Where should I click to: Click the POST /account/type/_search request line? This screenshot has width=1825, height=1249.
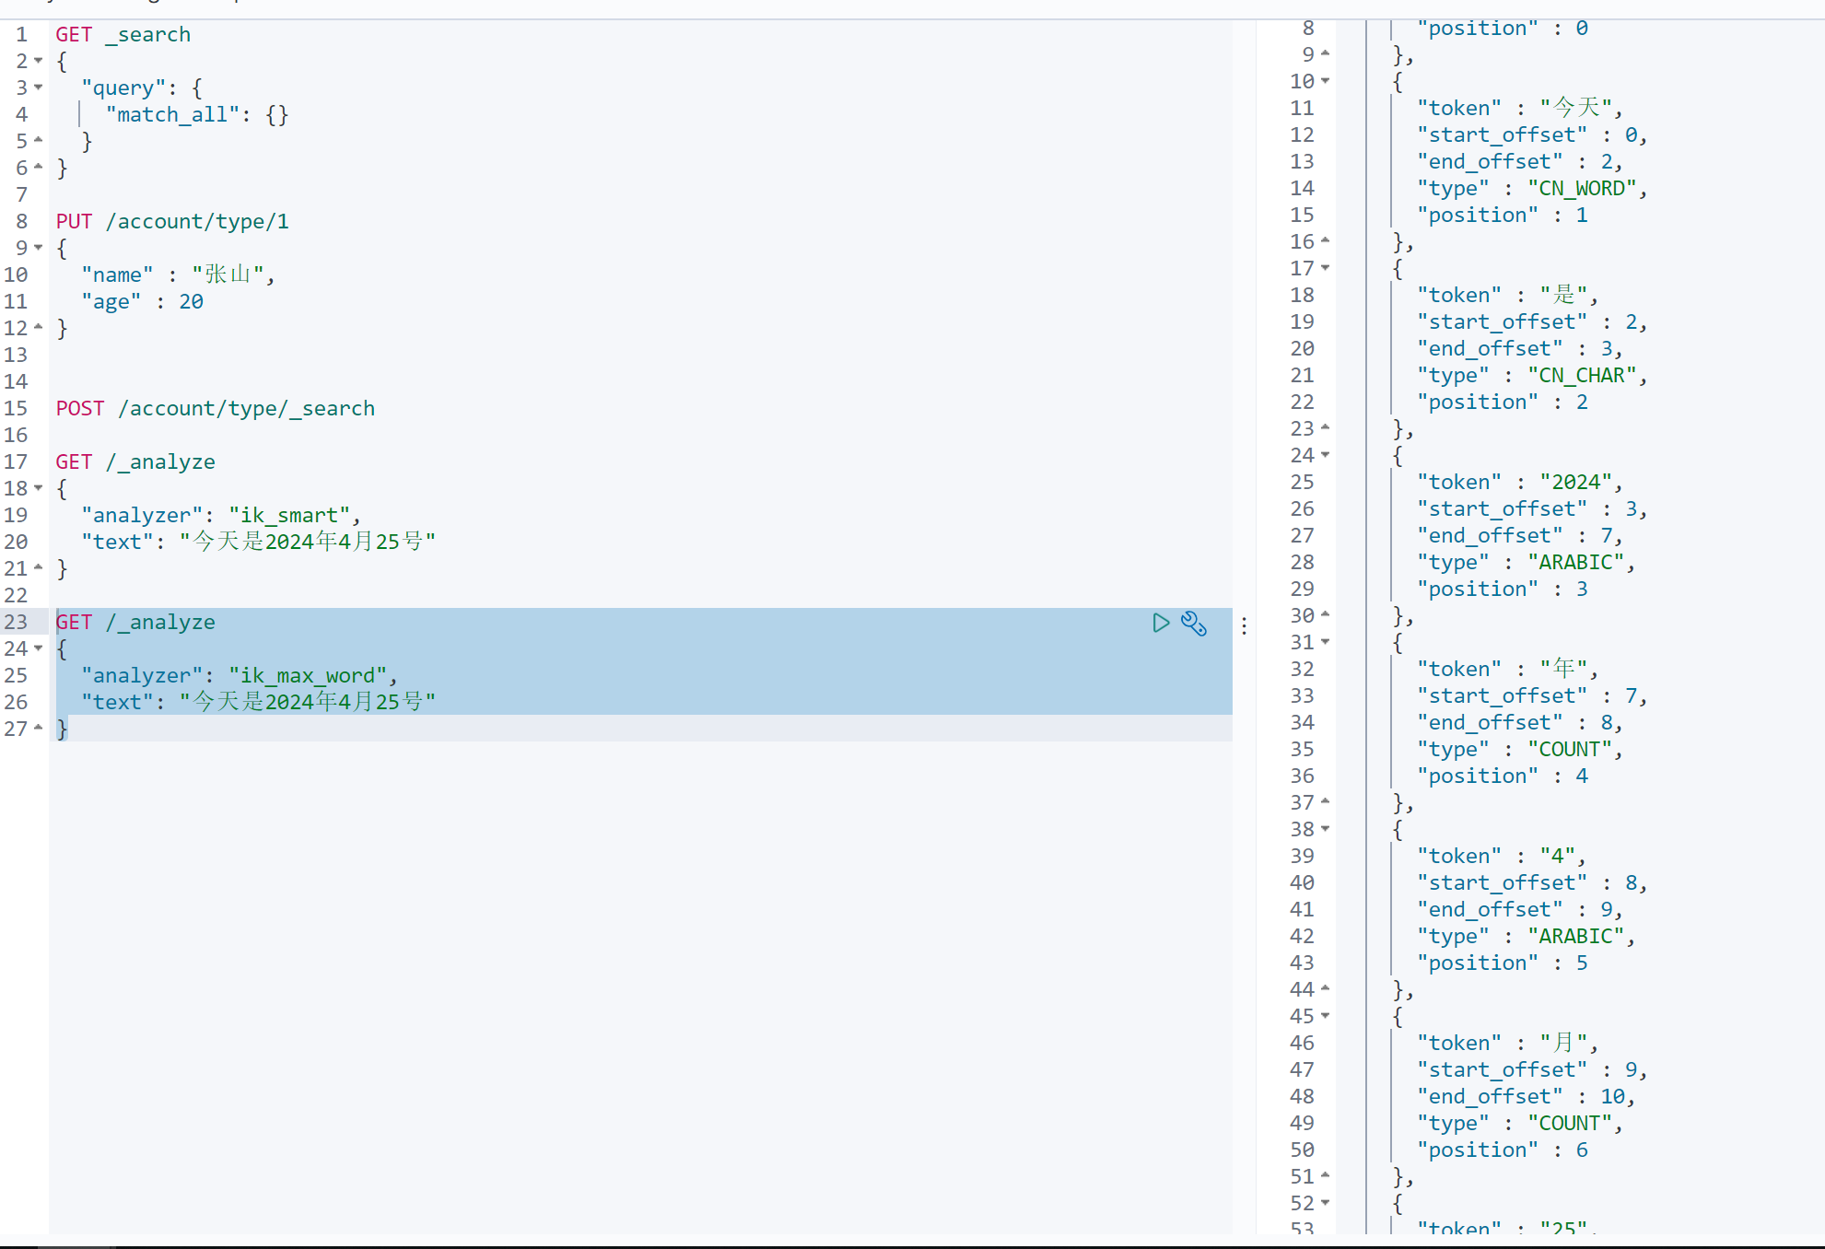click(x=216, y=407)
